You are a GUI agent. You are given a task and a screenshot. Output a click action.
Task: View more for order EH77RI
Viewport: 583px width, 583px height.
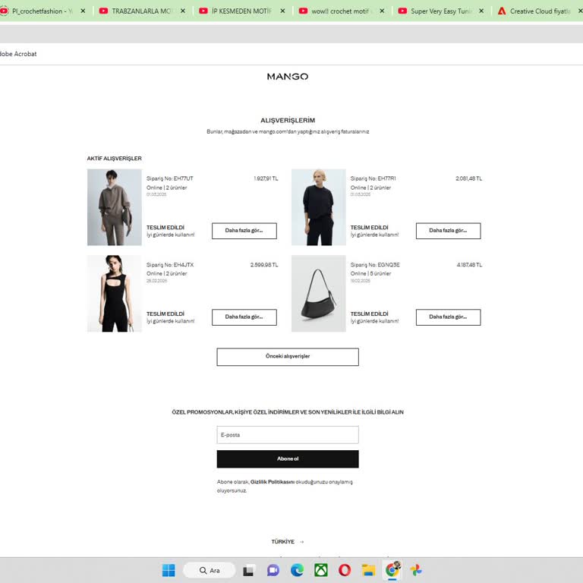449,231
